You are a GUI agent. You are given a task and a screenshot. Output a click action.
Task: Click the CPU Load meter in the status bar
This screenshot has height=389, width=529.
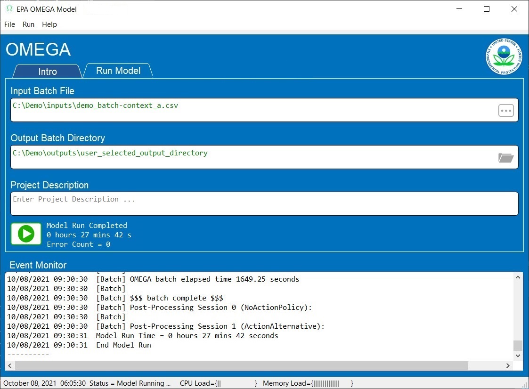click(219, 383)
